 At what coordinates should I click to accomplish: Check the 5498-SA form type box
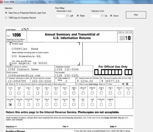[x=110, y=104]
